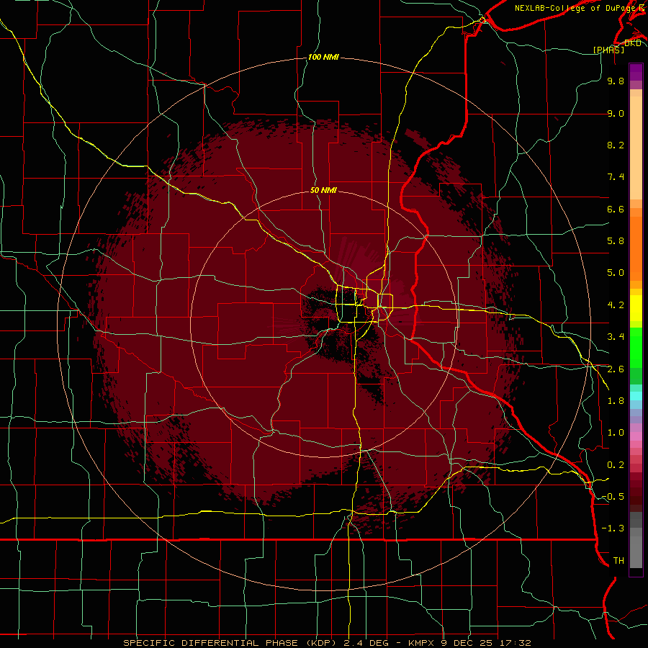Image resolution: width=648 pixels, height=648 pixels.
Task: Click the 2.4 DEG elevation text
Action: 366,643
